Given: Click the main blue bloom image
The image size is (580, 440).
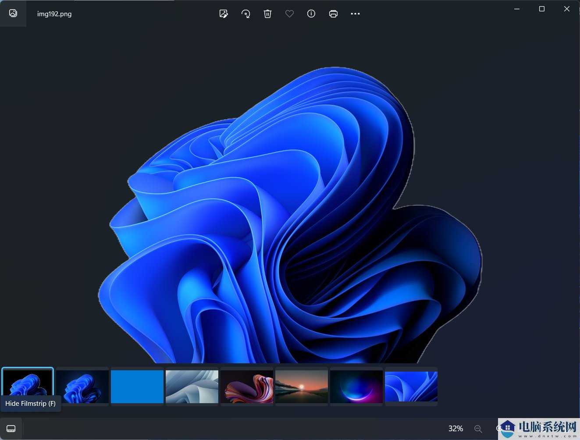Looking at the screenshot, I should [289, 215].
